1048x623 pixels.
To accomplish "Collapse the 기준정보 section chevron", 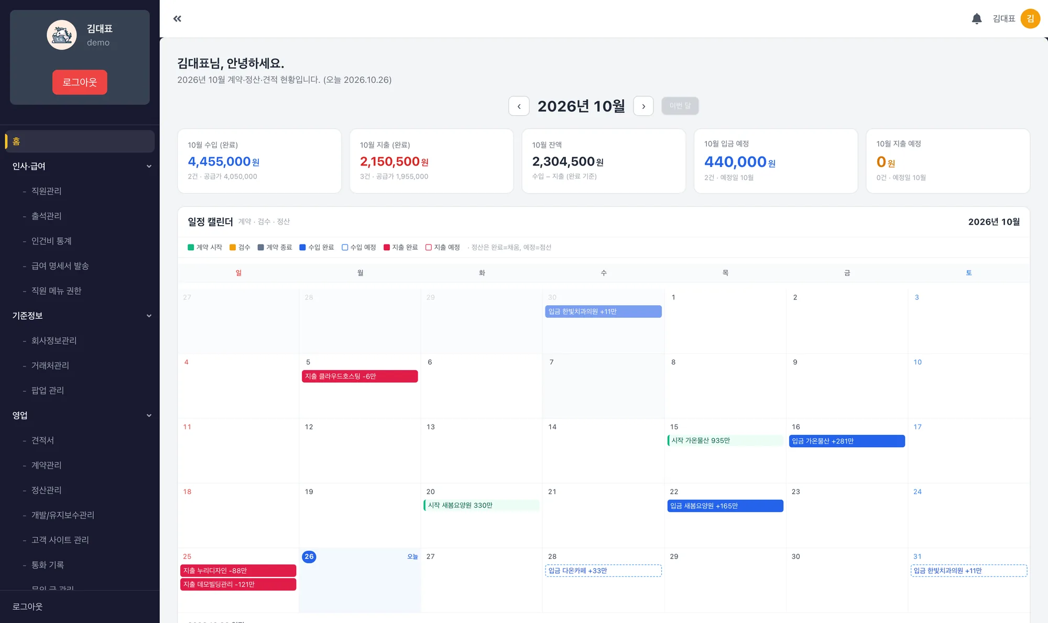I will click(x=149, y=316).
